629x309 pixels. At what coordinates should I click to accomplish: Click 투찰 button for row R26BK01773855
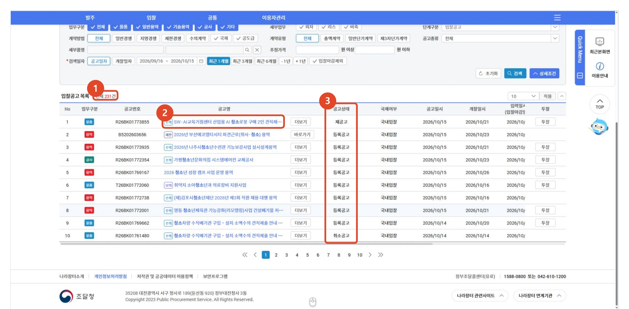(545, 122)
